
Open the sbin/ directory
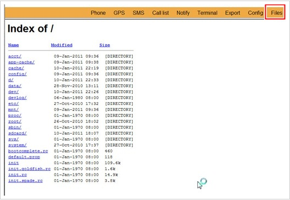[x=15, y=127]
